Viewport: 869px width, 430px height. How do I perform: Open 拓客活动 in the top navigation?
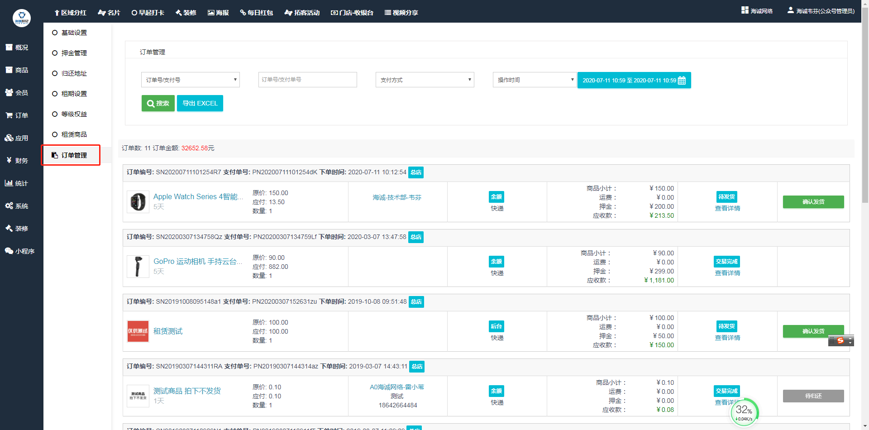coord(302,13)
